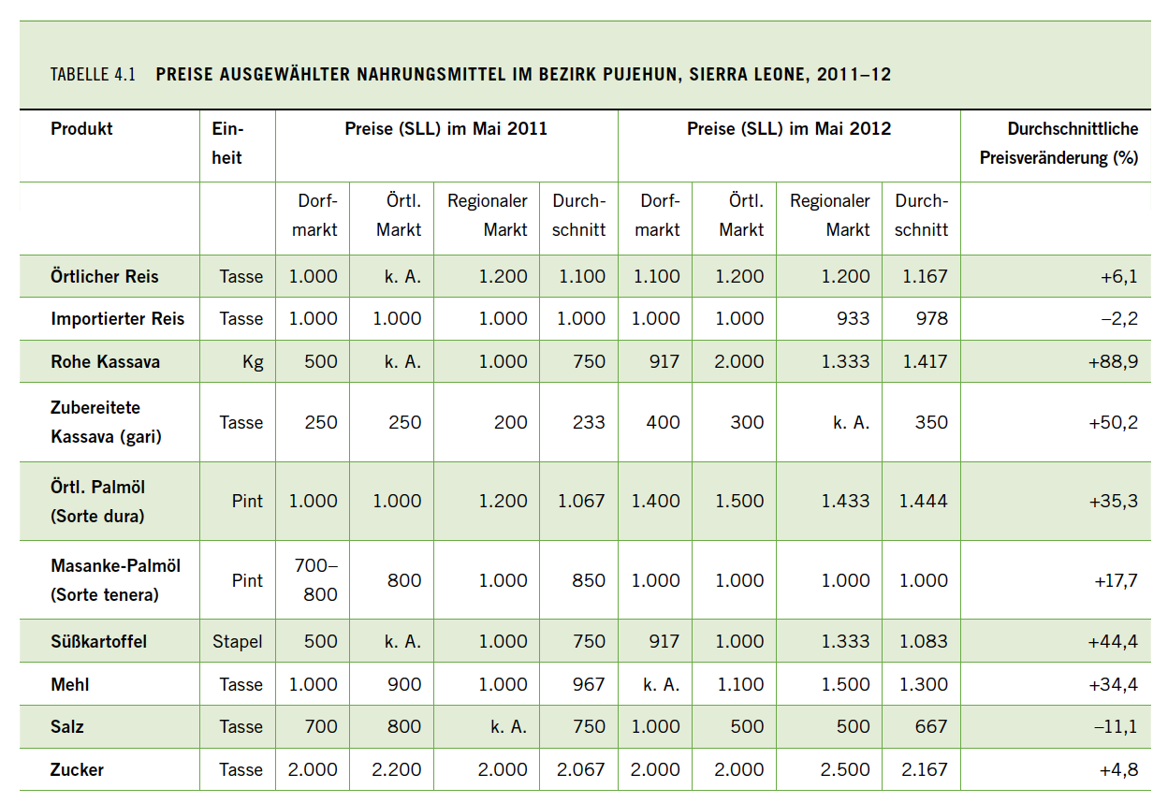Image resolution: width=1168 pixels, height=803 pixels.
Task: Select the "+35,3" price change value
Action: tap(1114, 501)
